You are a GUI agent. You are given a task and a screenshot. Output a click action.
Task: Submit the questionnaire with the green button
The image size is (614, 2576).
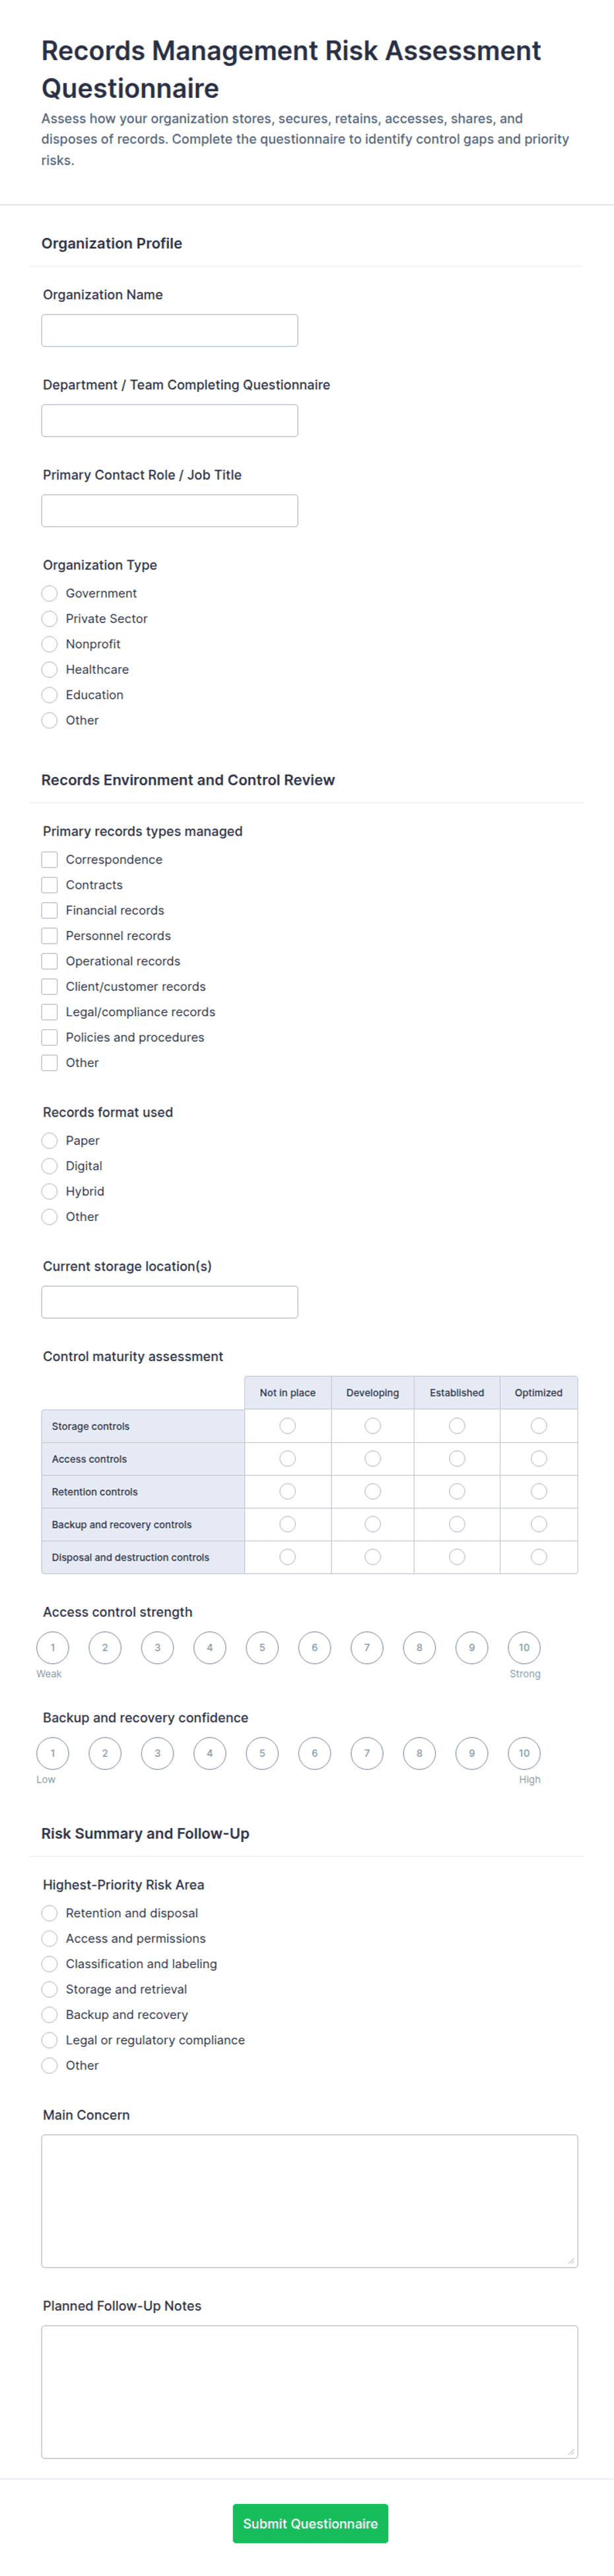point(310,2524)
